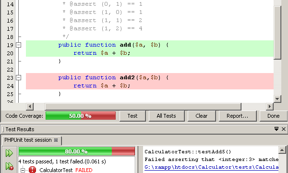The height and width of the screenshot is (173, 288).
Task: Select the CalculatorTest FAILED tree row
Action: coord(66,170)
